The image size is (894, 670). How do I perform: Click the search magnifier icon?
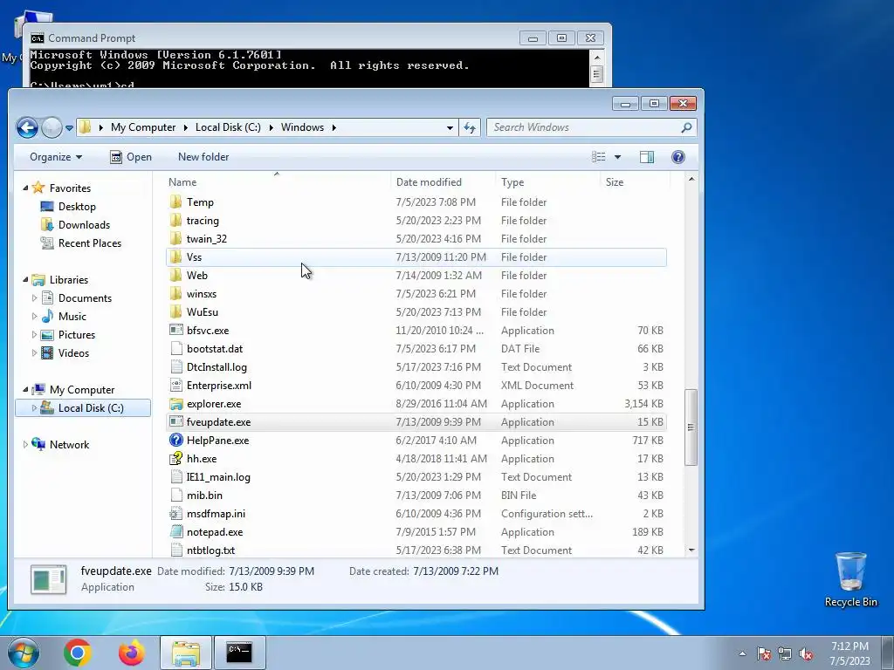pos(686,127)
